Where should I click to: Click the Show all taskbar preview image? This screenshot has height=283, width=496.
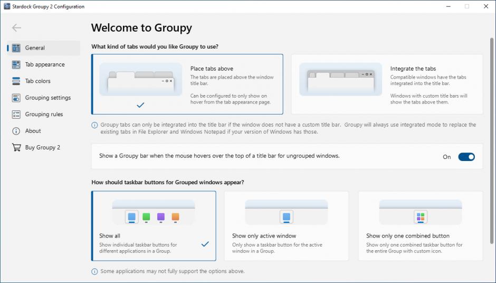tap(154, 212)
